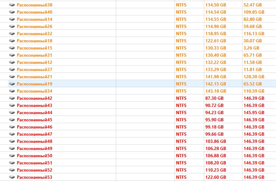Select the Распознанный26 partition name
This screenshot has width=276, height=182.
pos(34,27)
